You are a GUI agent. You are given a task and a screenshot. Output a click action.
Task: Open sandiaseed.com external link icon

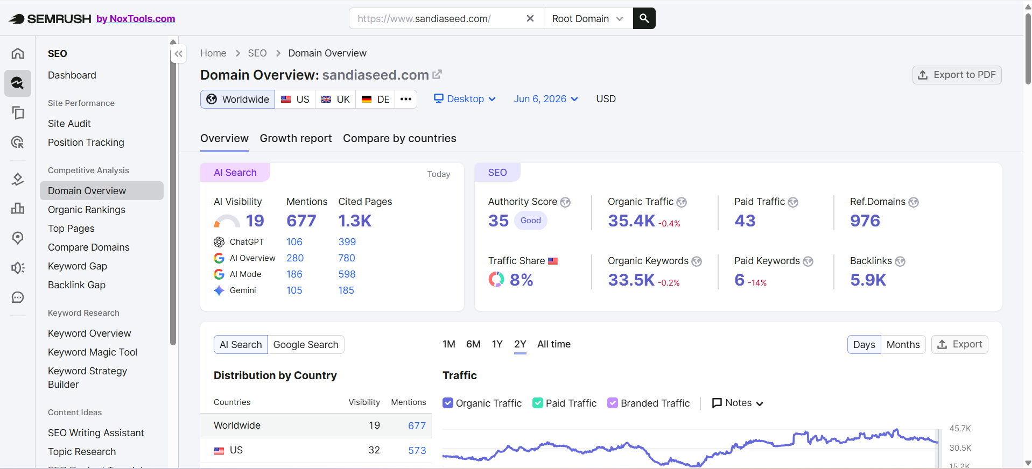[x=437, y=74]
